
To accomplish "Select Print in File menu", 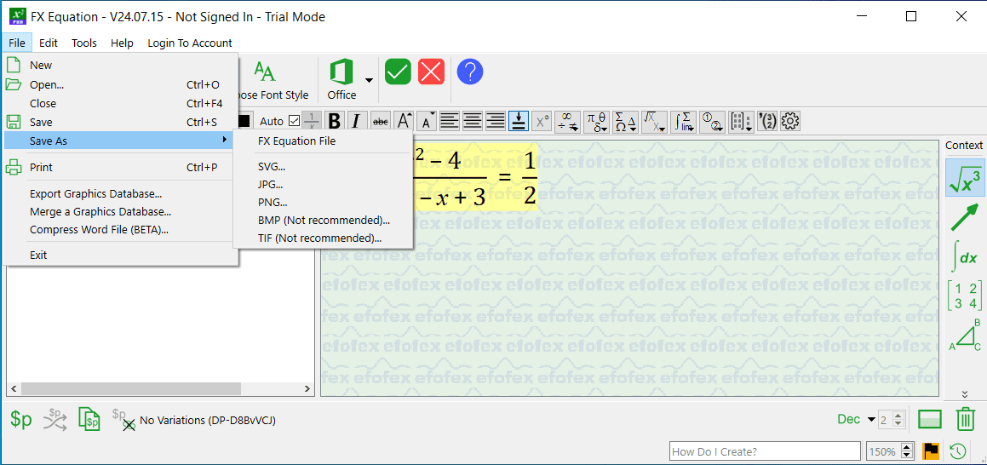I will (x=121, y=168).
